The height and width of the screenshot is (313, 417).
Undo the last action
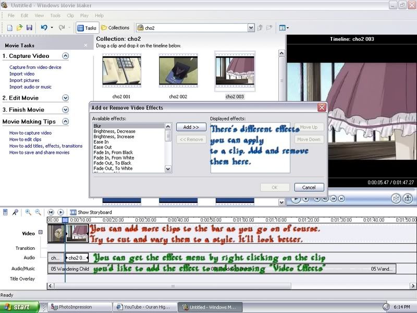(x=44, y=28)
